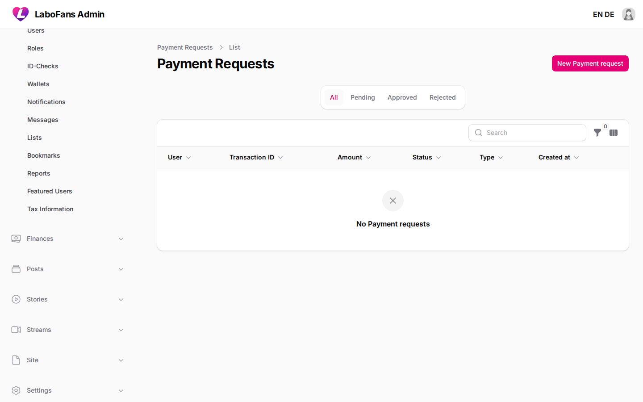Open Notifications in the sidebar
The width and height of the screenshot is (643, 402).
click(46, 102)
